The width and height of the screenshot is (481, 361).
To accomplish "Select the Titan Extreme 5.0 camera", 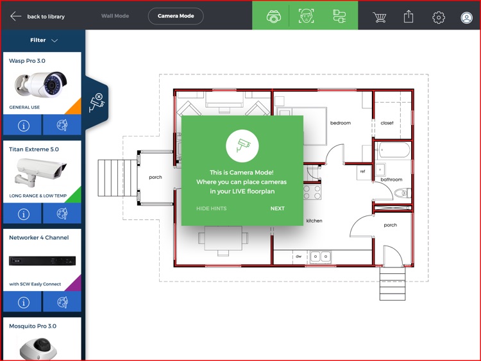I will [42, 172].
